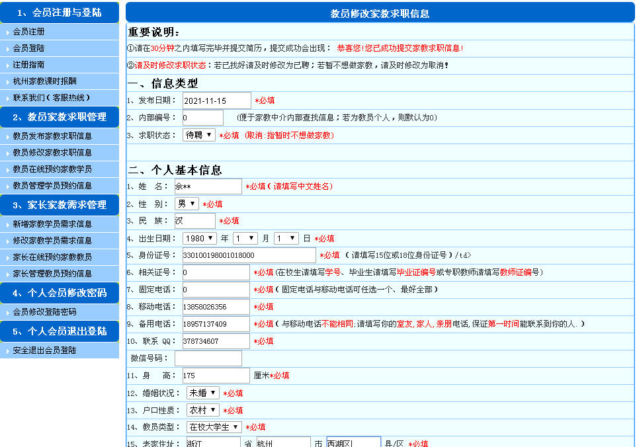Expand the 户口性质 dropdown

click(x=202, y=410)
